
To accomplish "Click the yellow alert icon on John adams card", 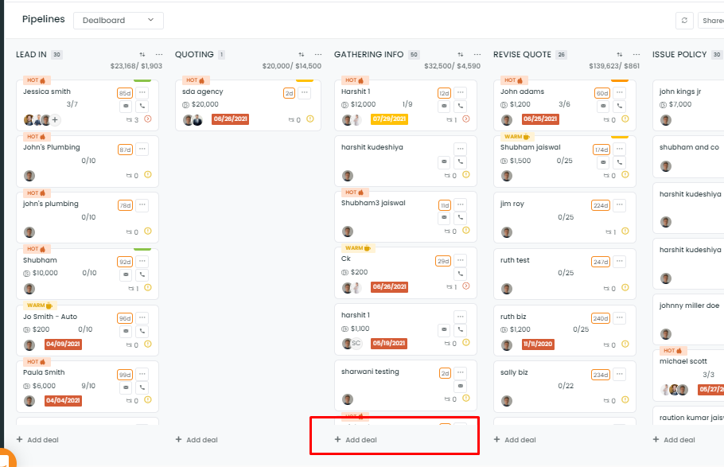I will click(625, 119).
